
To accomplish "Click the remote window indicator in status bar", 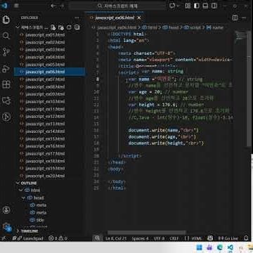I will click(4, 238).
